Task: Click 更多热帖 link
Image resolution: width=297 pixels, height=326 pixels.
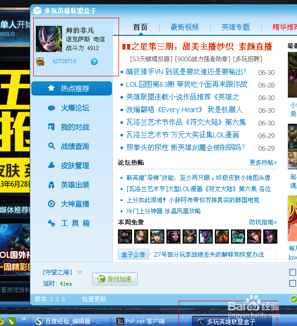Action: pyautogui.click(x=263, y=163)
